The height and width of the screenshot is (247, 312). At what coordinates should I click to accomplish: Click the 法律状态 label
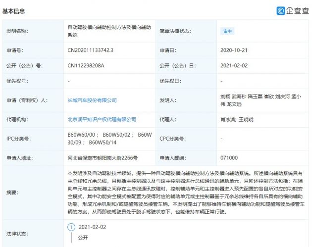click(17, 234)
